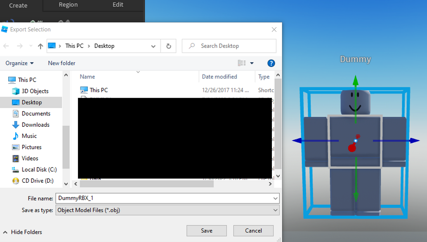Click the horizontal scrollbar thumb

pyautogui.click(x=146, y=184)
